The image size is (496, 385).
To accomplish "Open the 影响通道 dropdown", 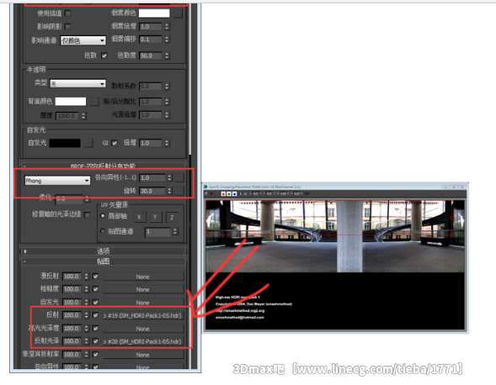I will (x=83, y=40).
